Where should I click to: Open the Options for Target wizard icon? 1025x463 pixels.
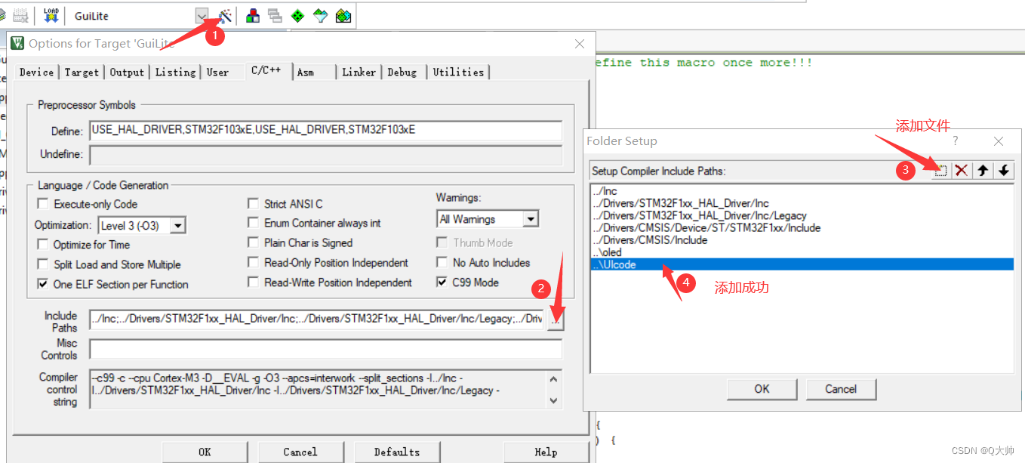(x=224, y=15)
